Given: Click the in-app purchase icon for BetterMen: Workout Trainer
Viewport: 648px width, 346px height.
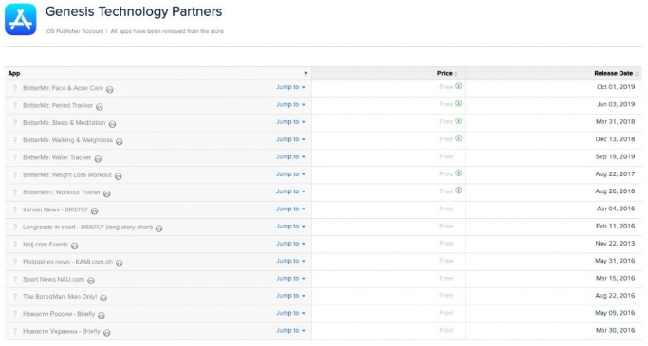Looking at the screenshot, I should [459, 191].
